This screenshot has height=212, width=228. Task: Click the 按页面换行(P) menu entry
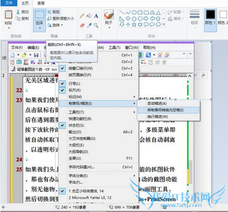pyautogui.click(x=98, y=75)
